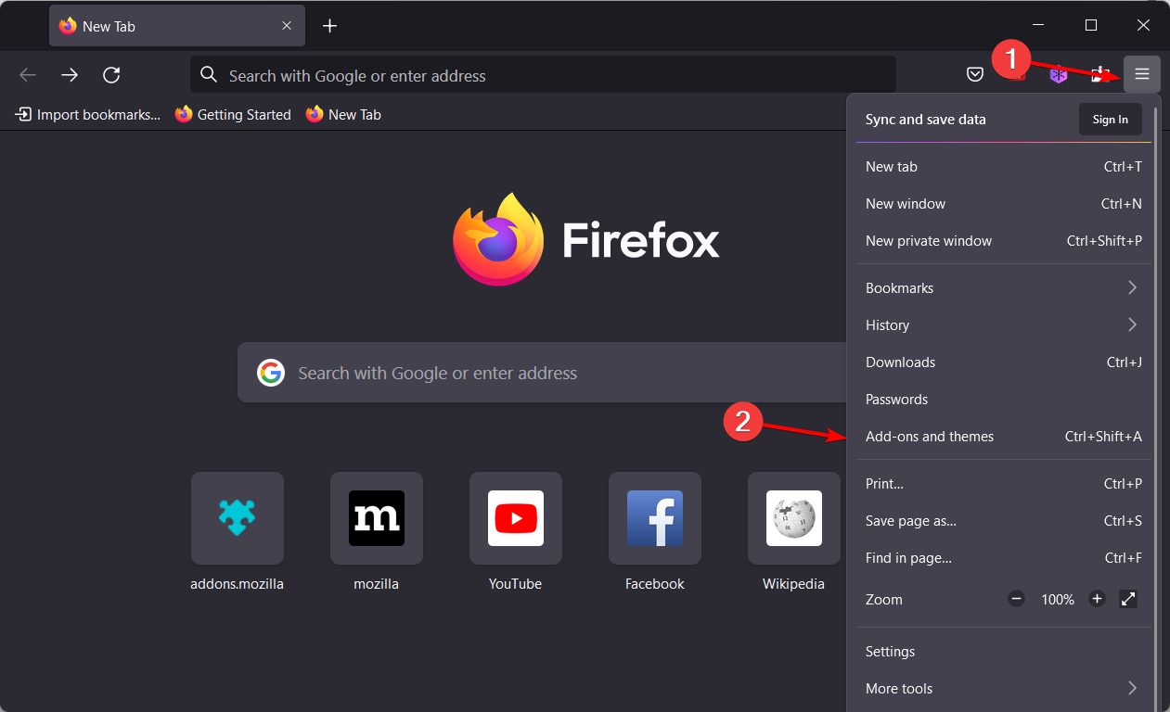Toggle full screen mode from the Zoom row
The height and width of the screenshot is (712, 1170).
click(x=1128, y=599)
